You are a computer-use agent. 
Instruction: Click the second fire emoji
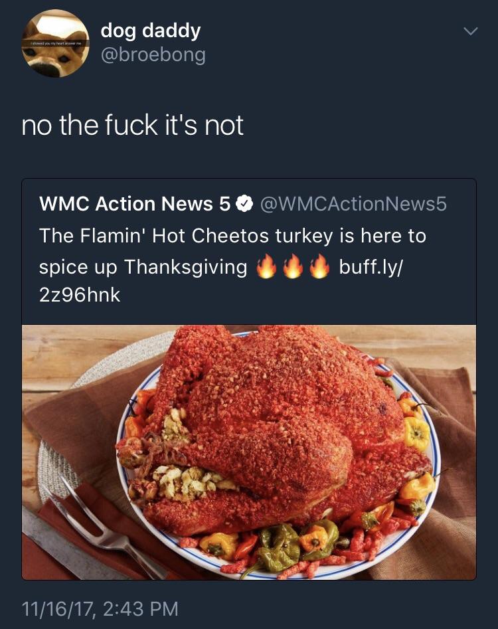click(293, 267)
